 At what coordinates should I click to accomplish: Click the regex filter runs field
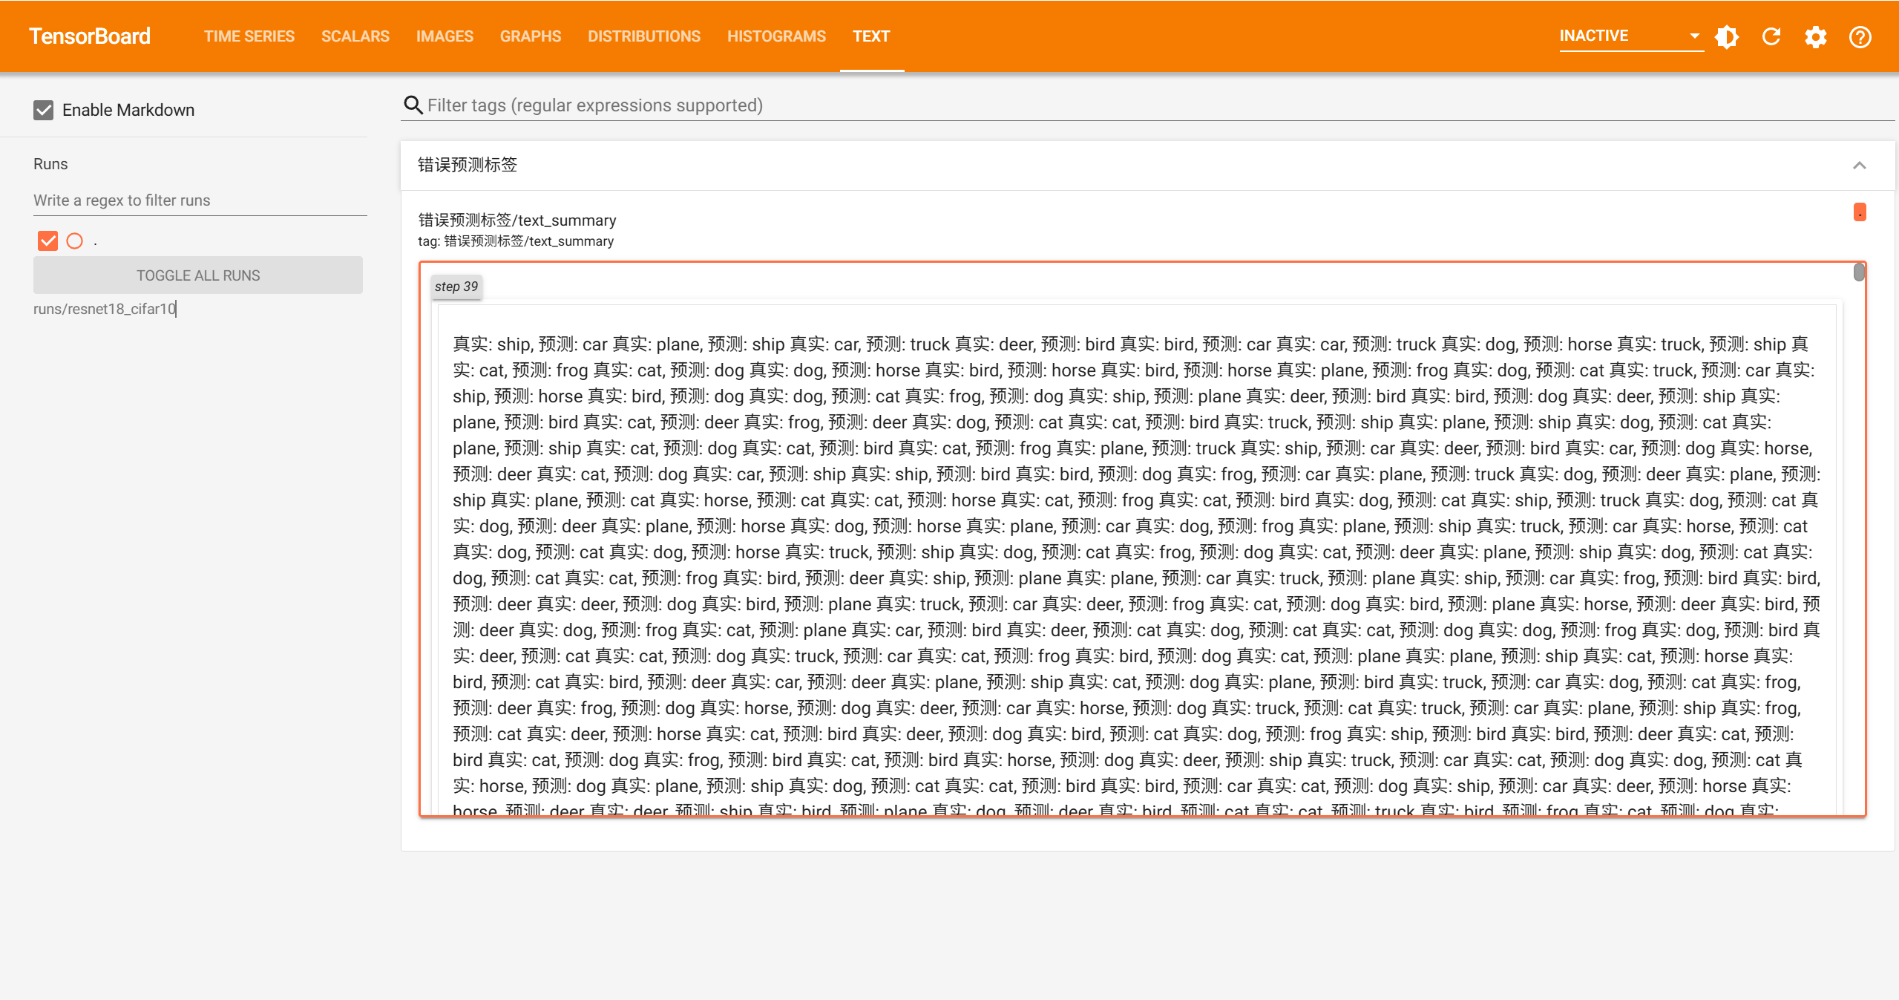(199, 200)
